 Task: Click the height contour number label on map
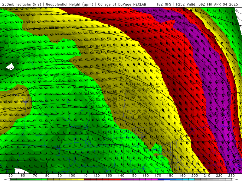52,28
